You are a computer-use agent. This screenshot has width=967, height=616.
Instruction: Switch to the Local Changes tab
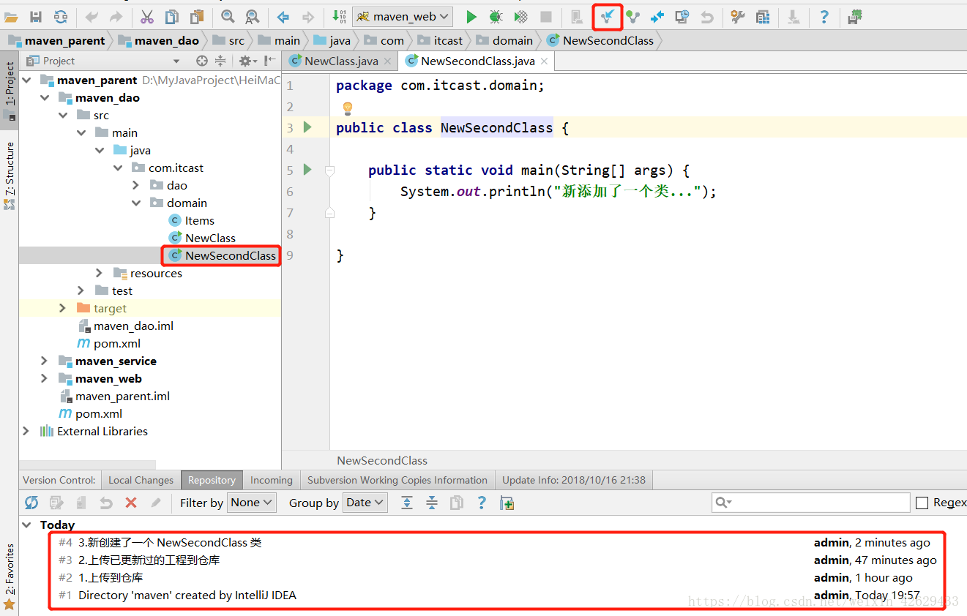pos(141,480)
